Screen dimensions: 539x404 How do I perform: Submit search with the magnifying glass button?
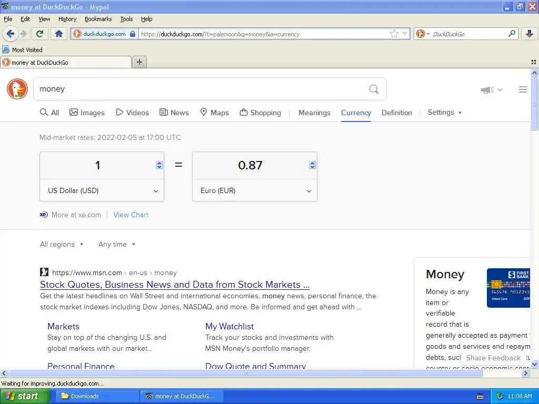(374, 89)
